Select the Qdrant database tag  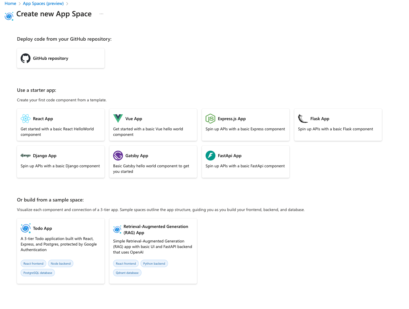(x=127, y=273)
